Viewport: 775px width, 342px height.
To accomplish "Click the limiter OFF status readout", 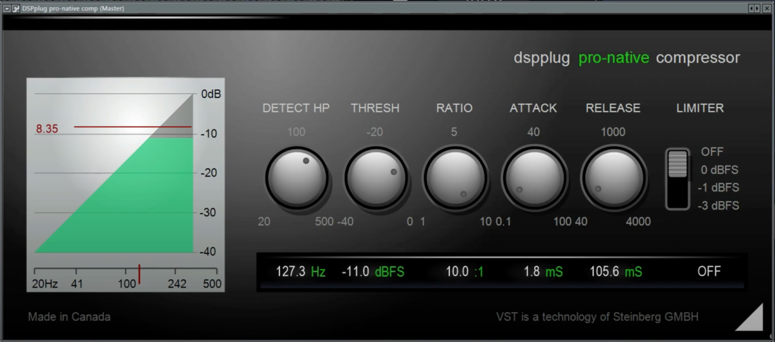I will pyautogui.click(x=709, y=272).
